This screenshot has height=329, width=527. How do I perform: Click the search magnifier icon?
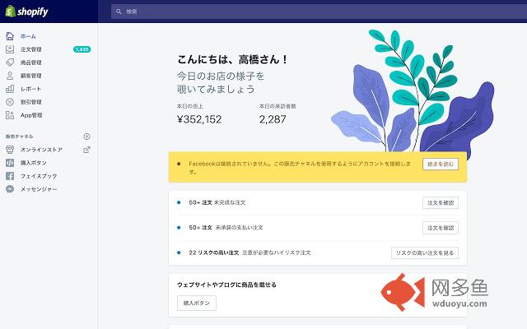[x=119, y=12]
